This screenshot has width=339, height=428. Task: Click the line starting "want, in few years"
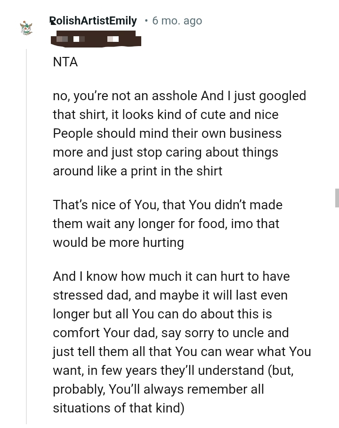[x=173, y=371]
